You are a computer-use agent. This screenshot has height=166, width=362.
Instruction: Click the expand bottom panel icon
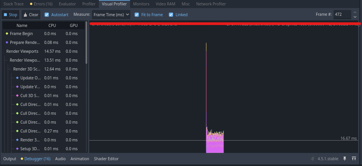pos(354,159)
